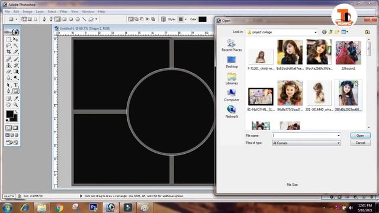Expand the Look in folder dropdown
Image resolution: width=379 pixels, height=213 pixels.
click(315, 32)
